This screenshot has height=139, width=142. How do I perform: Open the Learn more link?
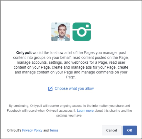tap(85, 111)
